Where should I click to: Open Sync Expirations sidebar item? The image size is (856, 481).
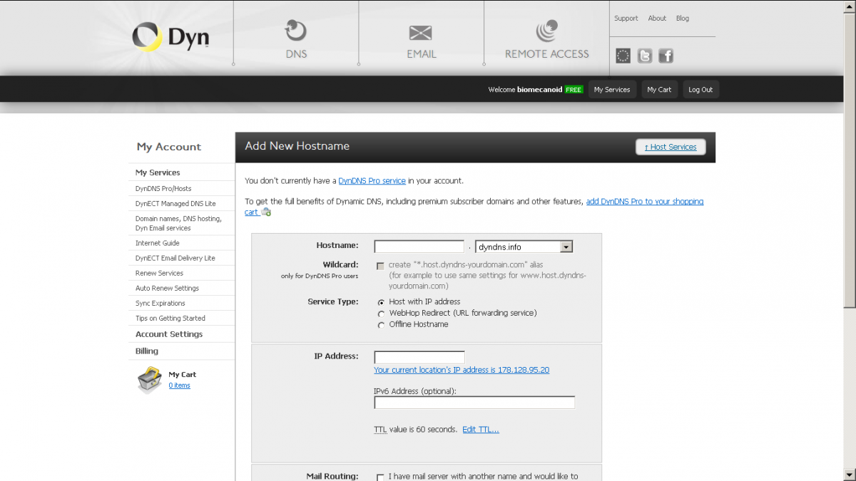click(x=160, y=303)
